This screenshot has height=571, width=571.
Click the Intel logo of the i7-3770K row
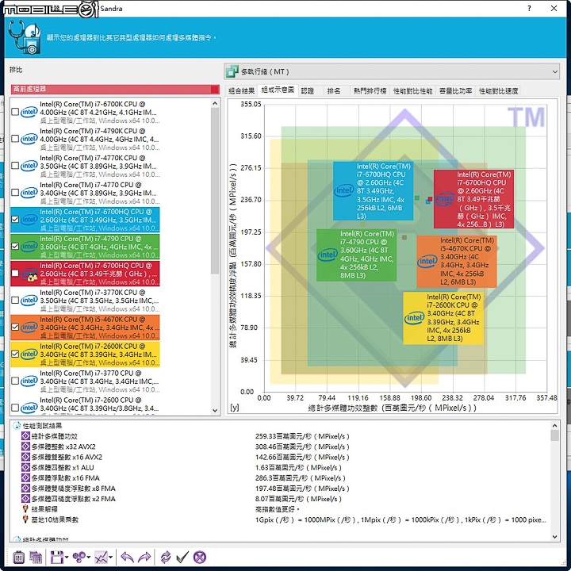29,301
